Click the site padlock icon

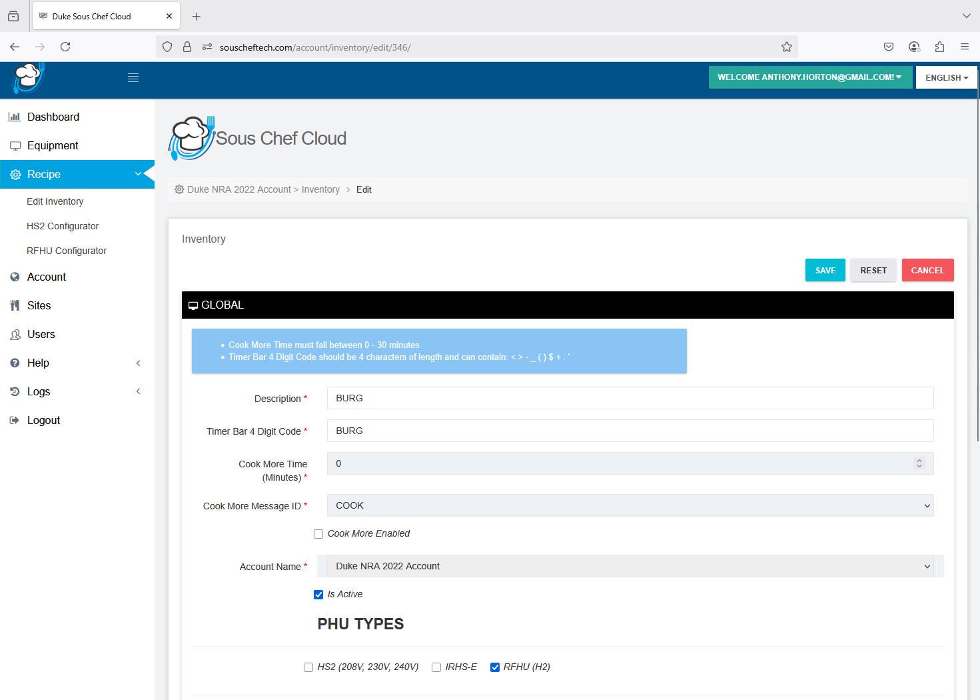pos(187,47)
